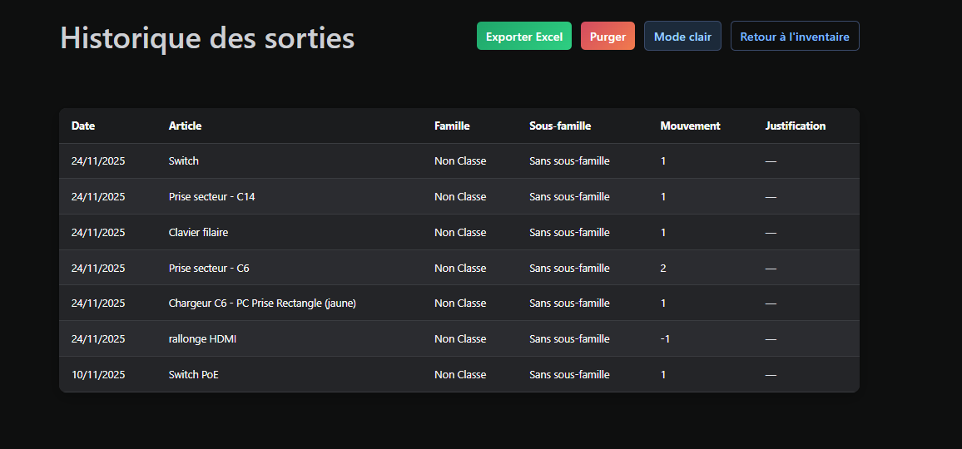
Task: Click the -1 mouvement value
Action: coord(665,339)
